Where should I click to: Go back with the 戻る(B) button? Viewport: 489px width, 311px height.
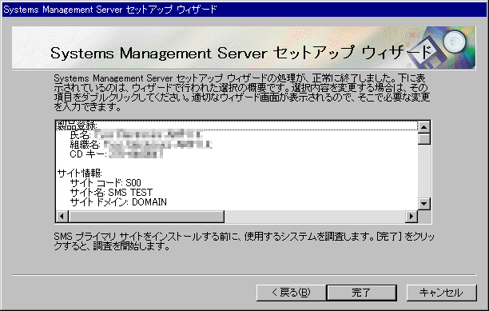[291, 293]
